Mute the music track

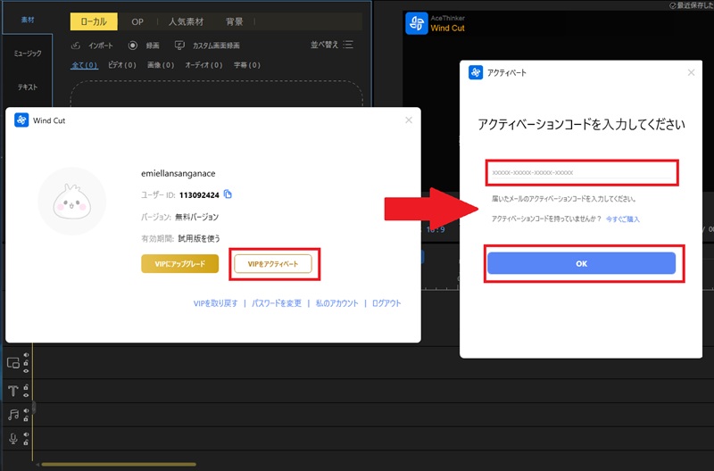26,410
